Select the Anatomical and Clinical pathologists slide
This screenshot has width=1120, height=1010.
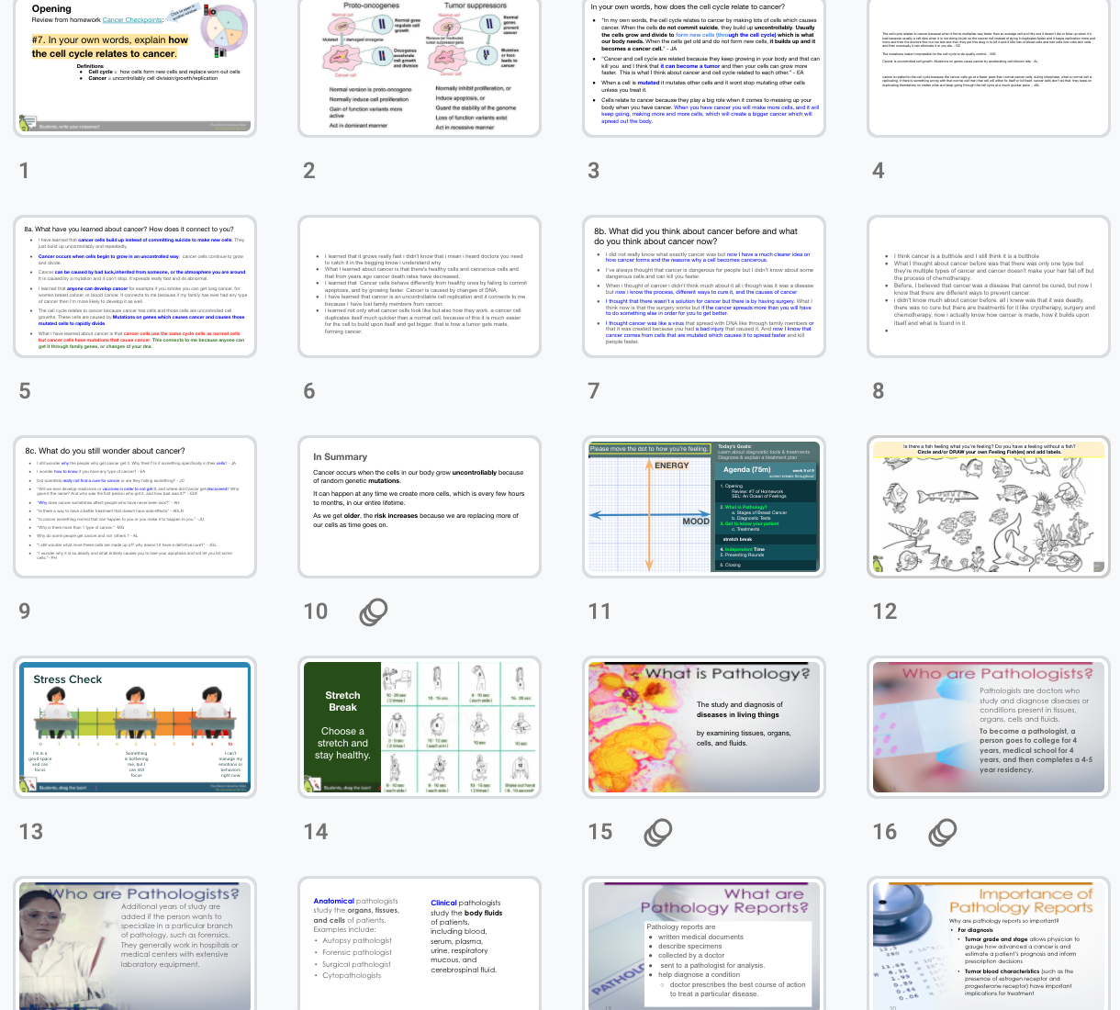tap(420, 944)
